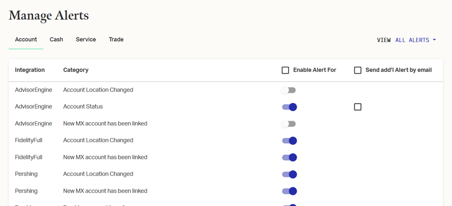Enable AdvisorEngine New MX account linked toggle
This screenshot has height=206, width=452.
point(289,124)
